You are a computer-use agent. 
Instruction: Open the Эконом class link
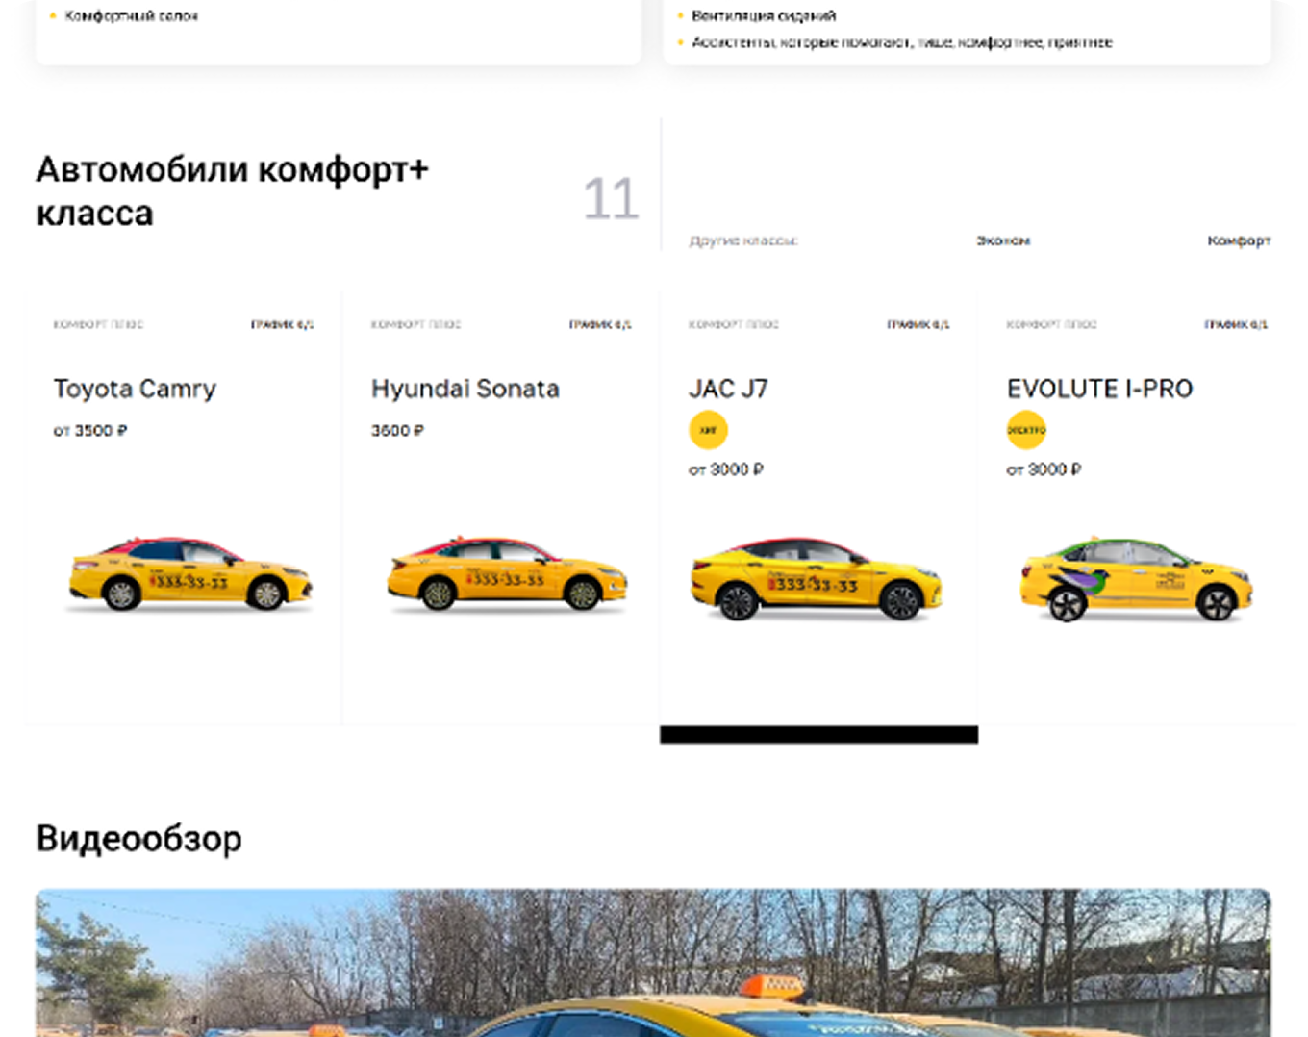pyautogui.click(x=1003, y=240)
